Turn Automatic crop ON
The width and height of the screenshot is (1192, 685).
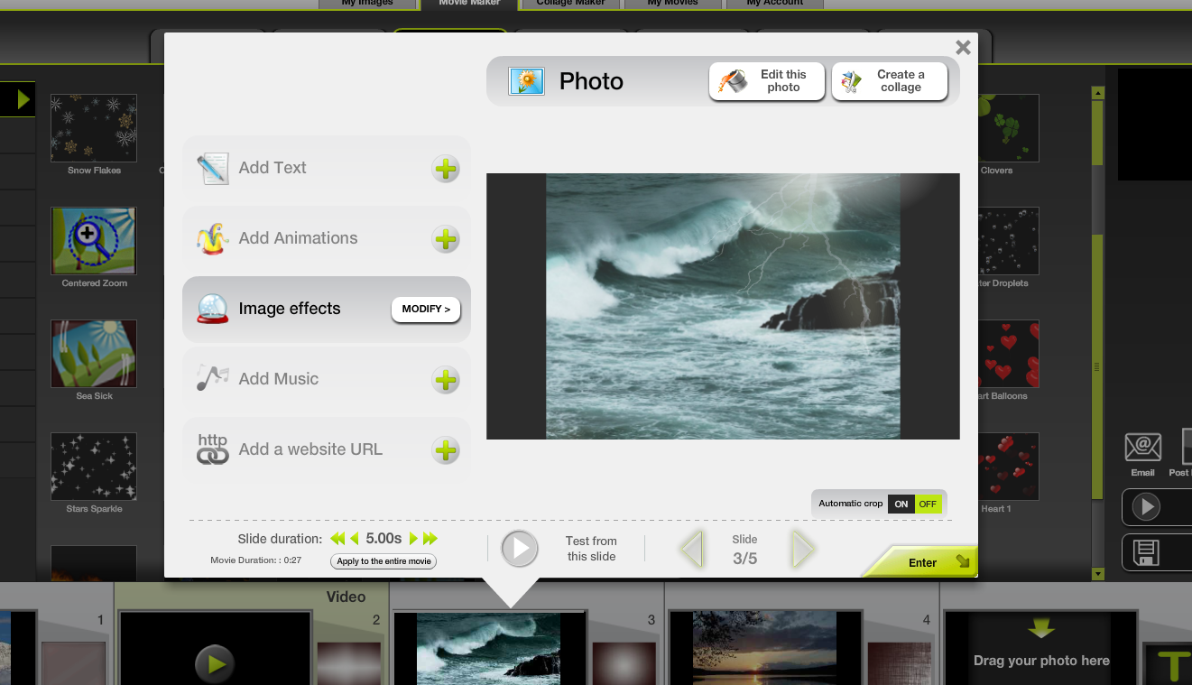(x=901, y=504)
